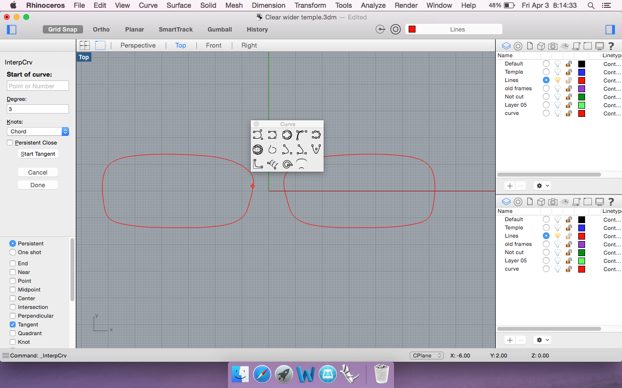Select the Arc tool from the Curve palette
This screenshot has width=622, height=388.
(x=301, y=135)
